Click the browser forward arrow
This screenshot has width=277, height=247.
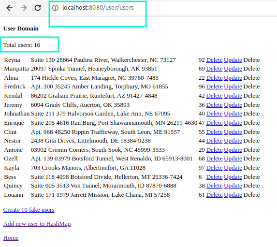point(24,8)
